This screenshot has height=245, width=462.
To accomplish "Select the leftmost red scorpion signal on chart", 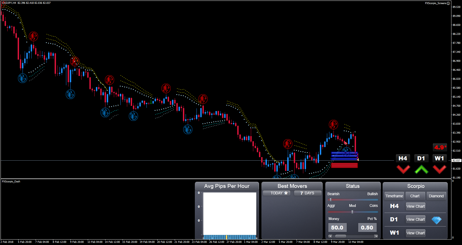I will pos(33,36).
